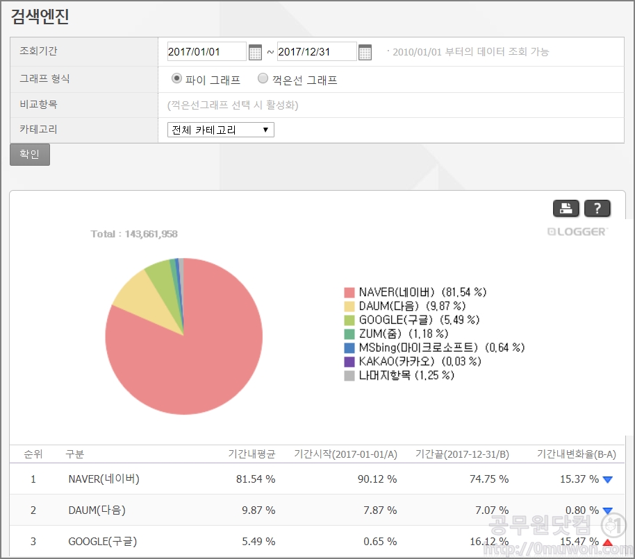Click the Total : 143,661,958 label
This screenshot has height=559, width=635.
coord(134,234)
